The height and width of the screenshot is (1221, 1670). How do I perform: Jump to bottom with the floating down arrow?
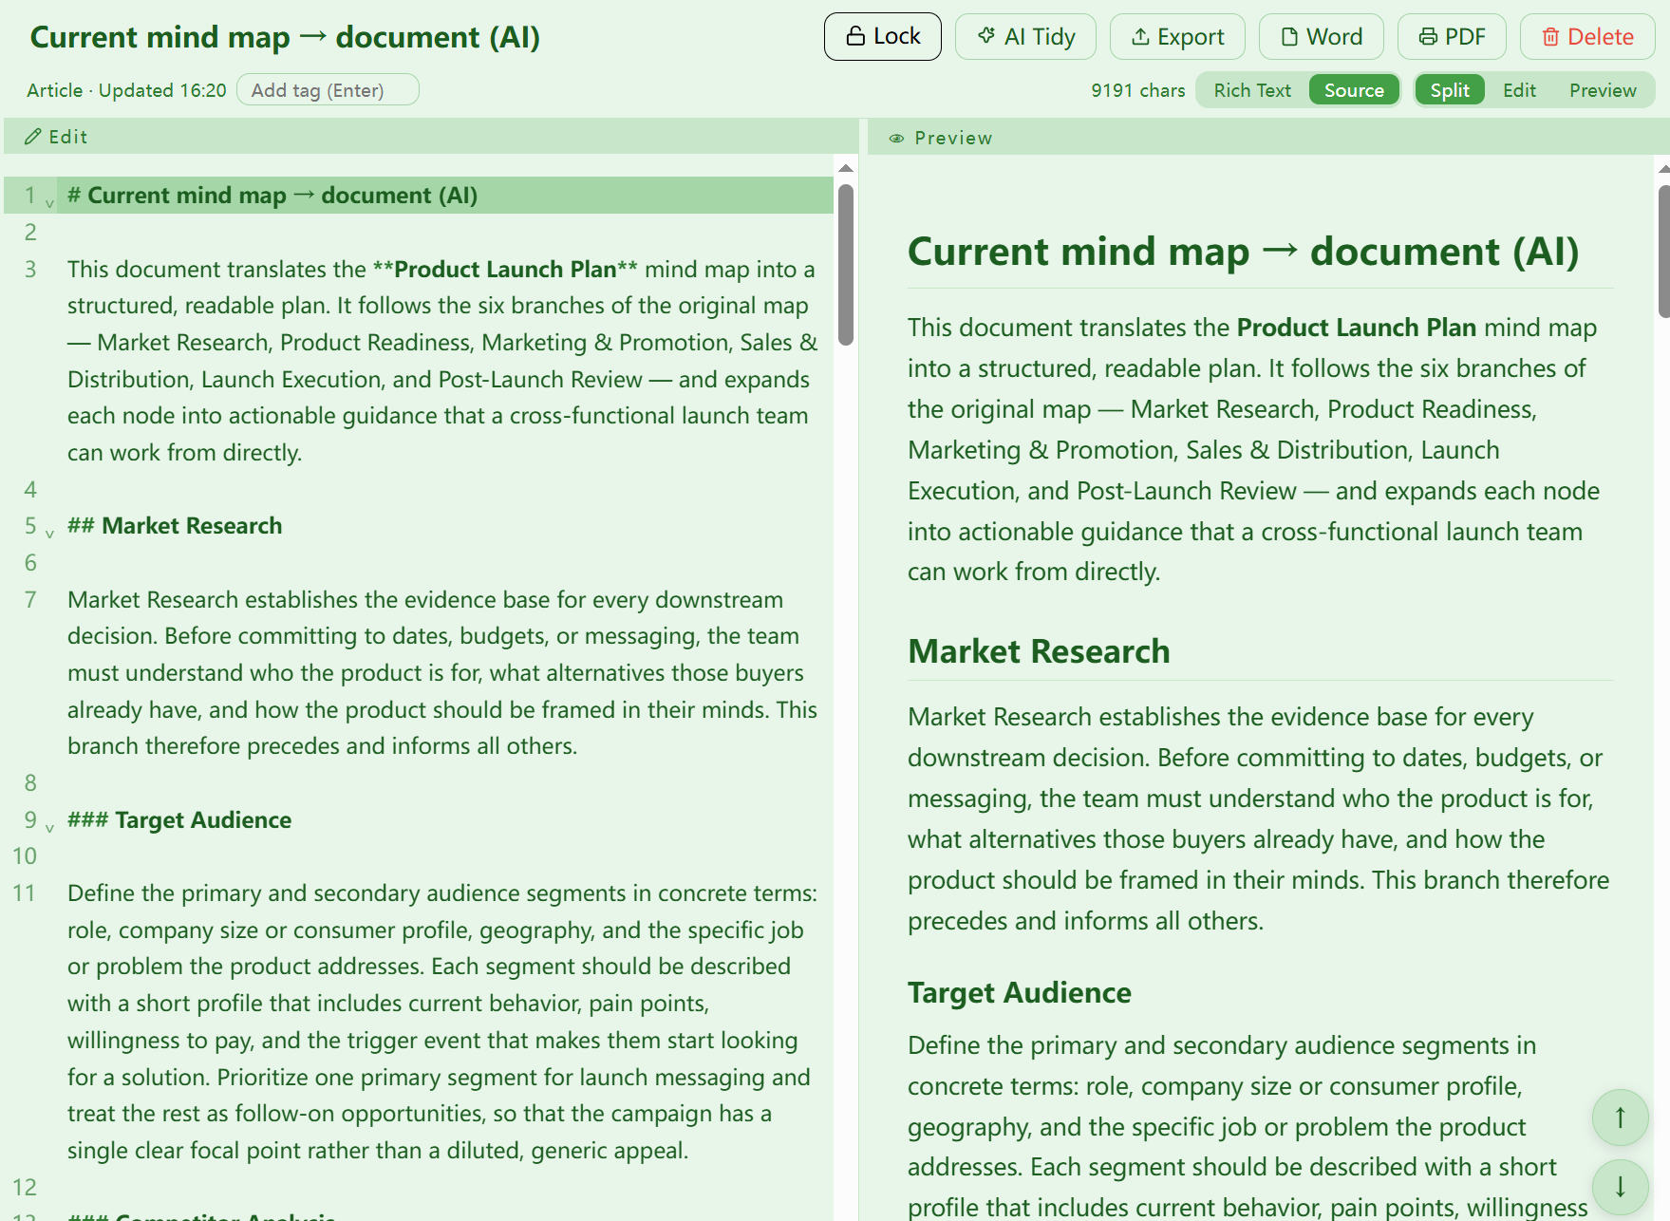click(1620, 1187)
